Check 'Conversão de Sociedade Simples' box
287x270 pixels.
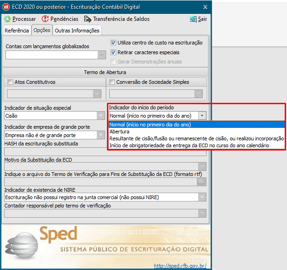click(x=112, y=82)
